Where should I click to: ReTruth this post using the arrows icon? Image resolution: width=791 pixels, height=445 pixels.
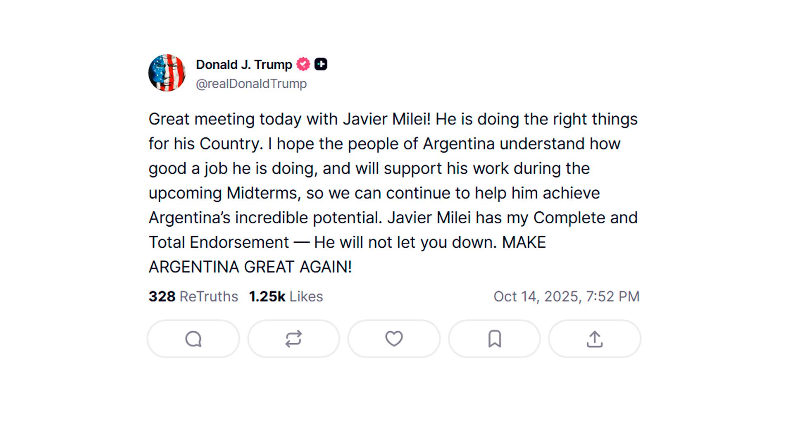294,339
